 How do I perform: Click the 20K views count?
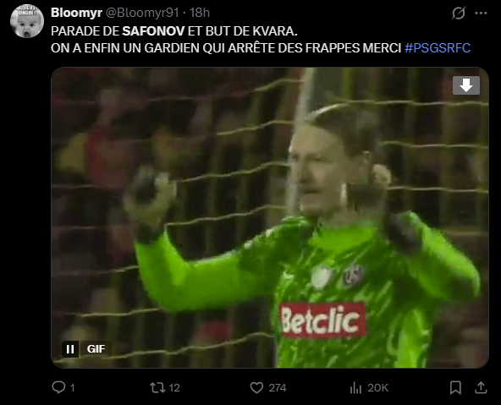coord(377,388)
